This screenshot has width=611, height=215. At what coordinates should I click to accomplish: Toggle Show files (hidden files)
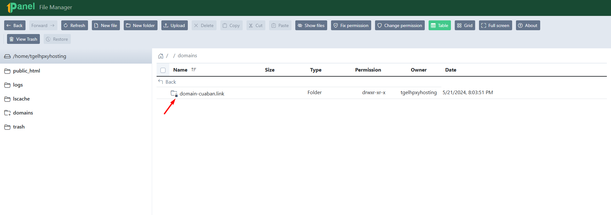tap(311, 25)
